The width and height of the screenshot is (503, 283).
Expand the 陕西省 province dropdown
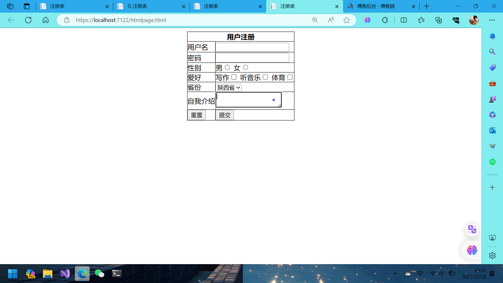click(229, 88)
